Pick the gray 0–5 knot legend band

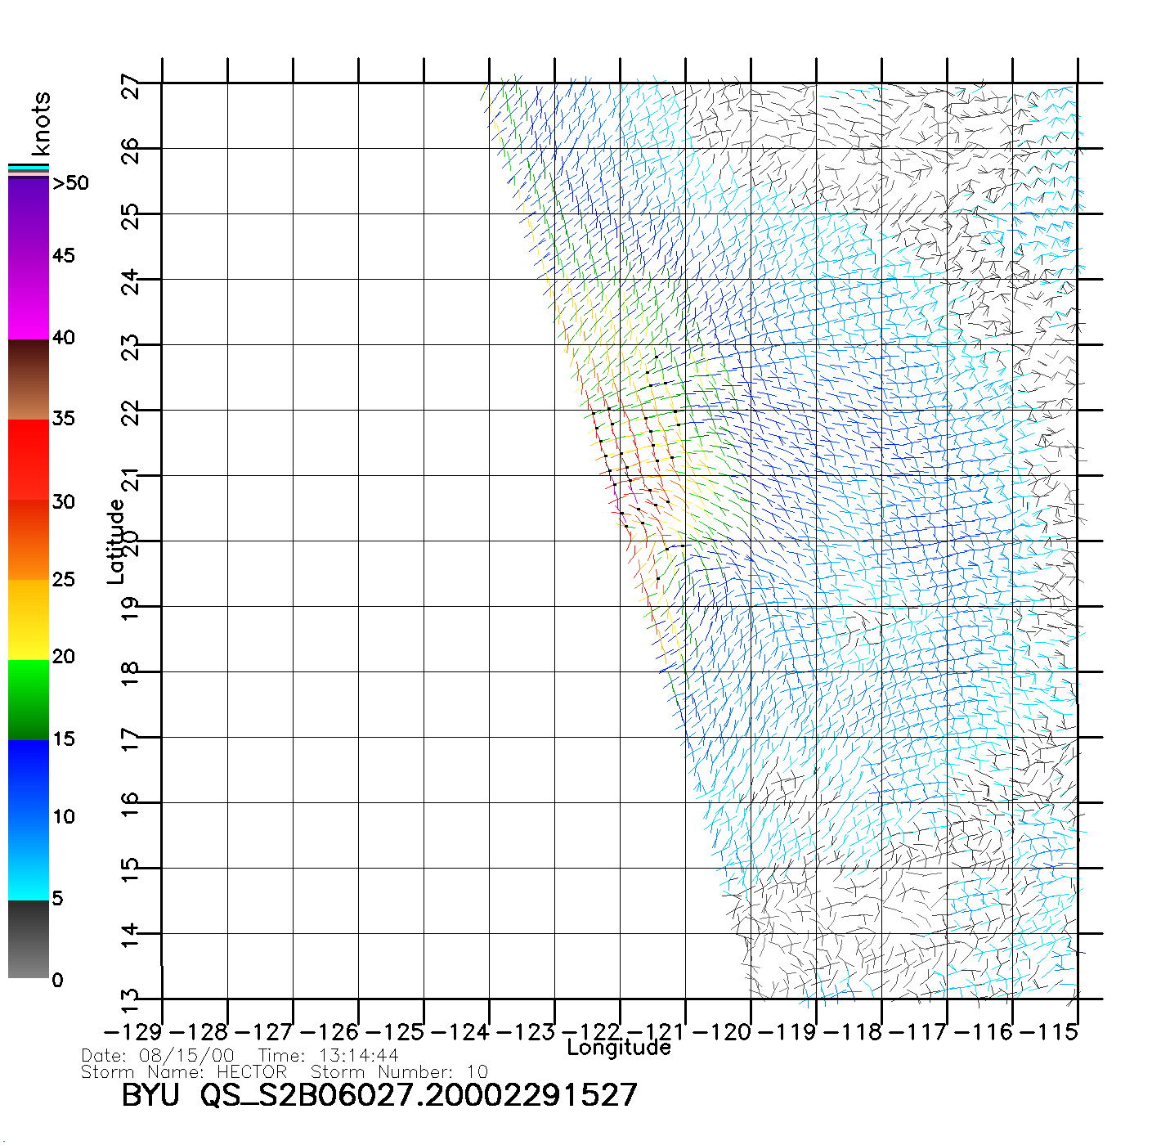point(29,939)
